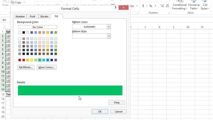
Task: Select column J header
Action: click(x=145, y=27)
